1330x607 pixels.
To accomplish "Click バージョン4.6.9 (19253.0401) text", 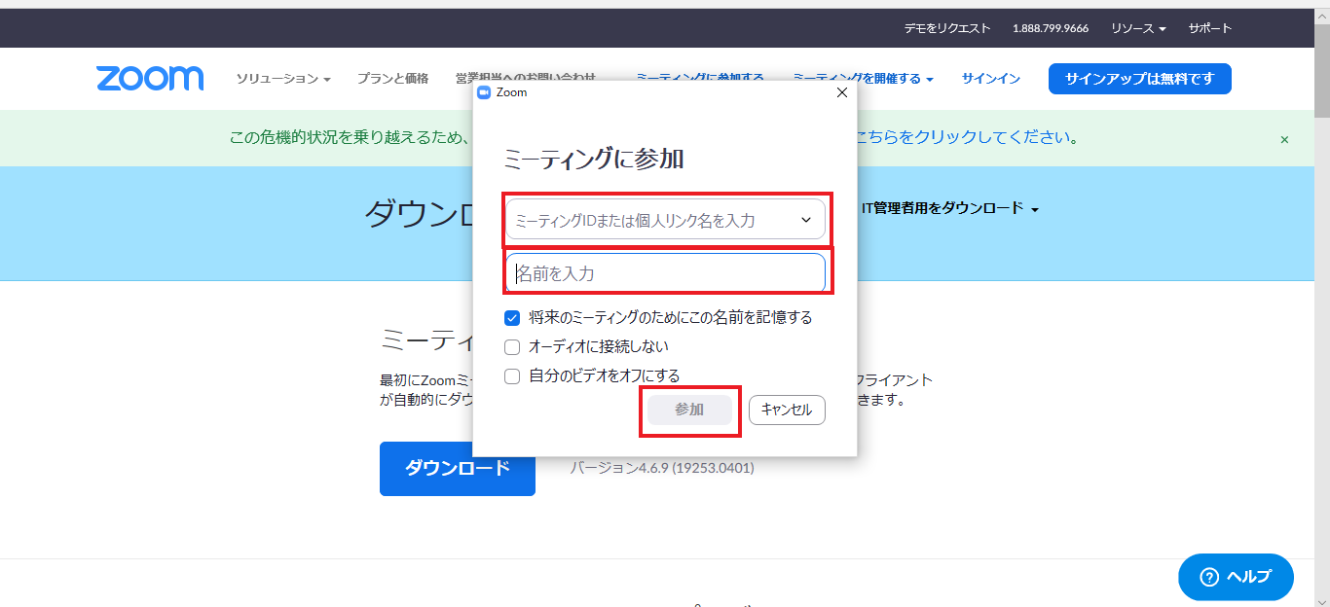I will (662, 468).
